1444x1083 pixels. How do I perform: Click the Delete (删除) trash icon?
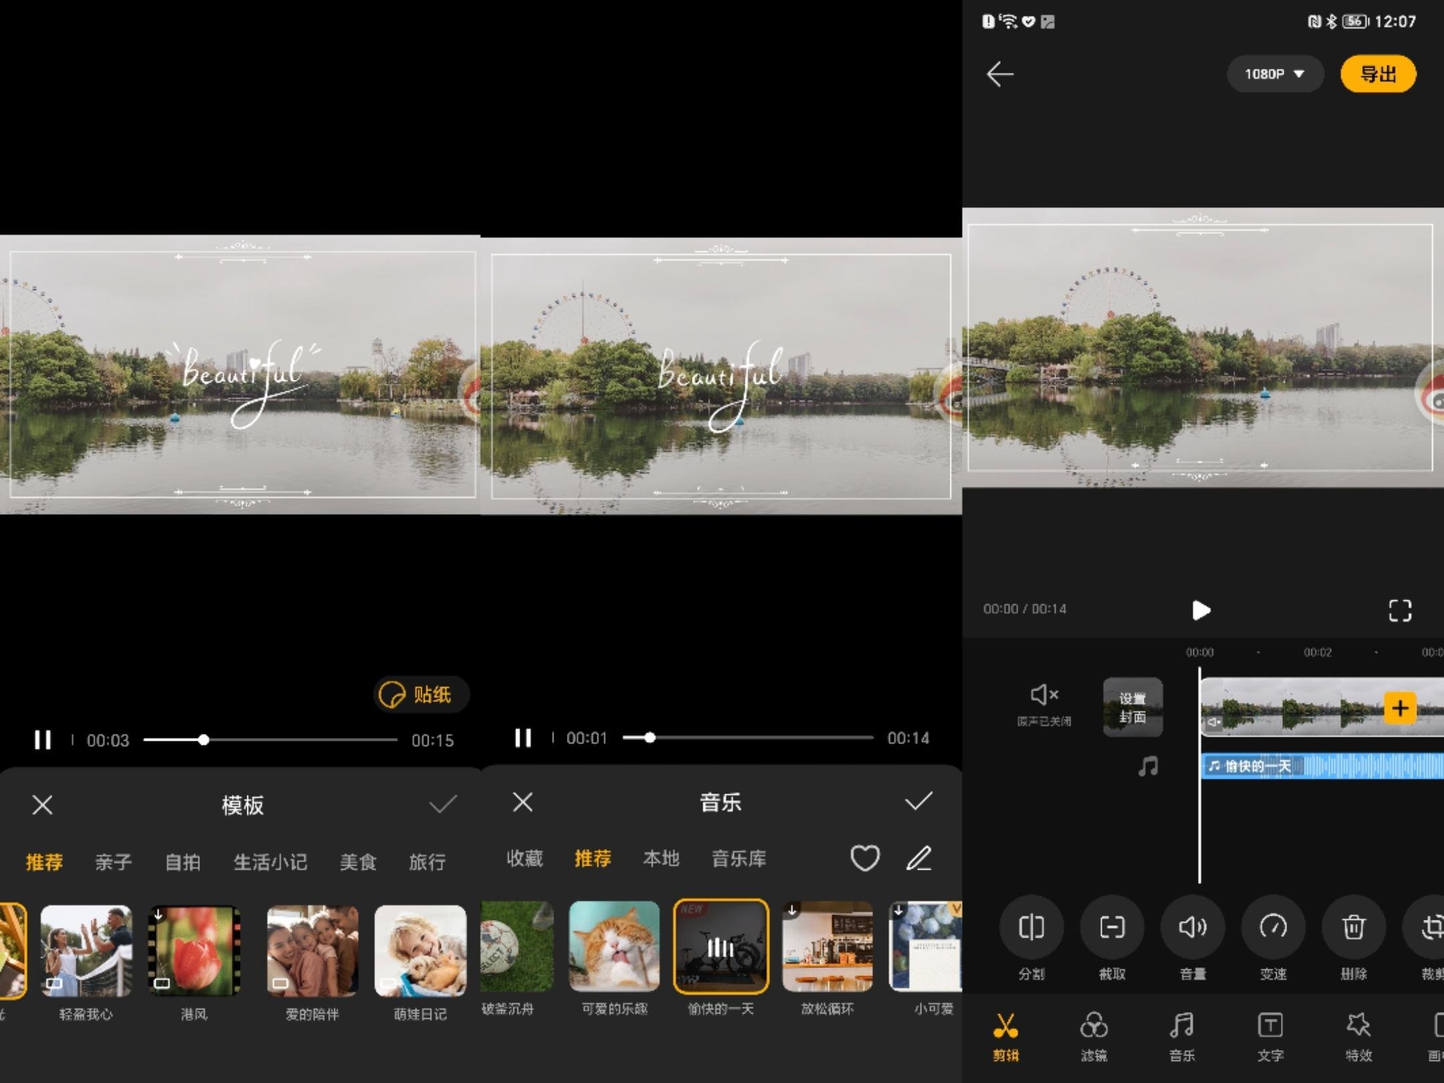(x=1354, y=927)
